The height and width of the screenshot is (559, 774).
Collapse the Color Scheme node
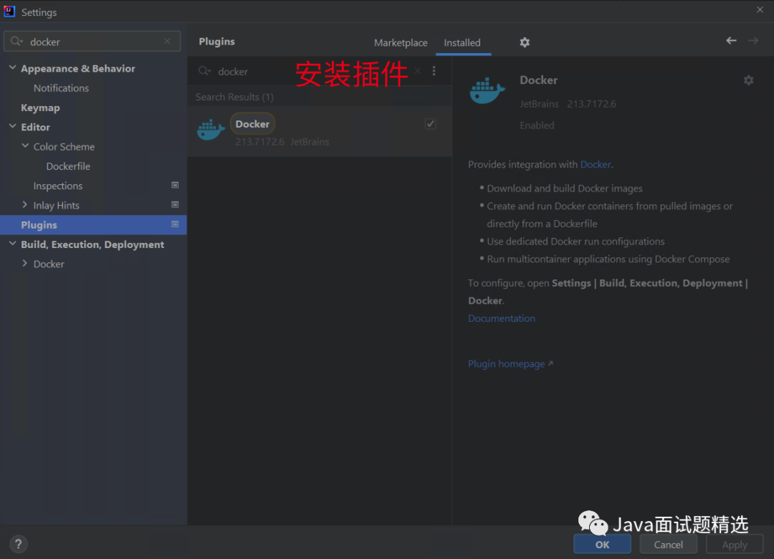pyautogui.click(x=25, y=146)
